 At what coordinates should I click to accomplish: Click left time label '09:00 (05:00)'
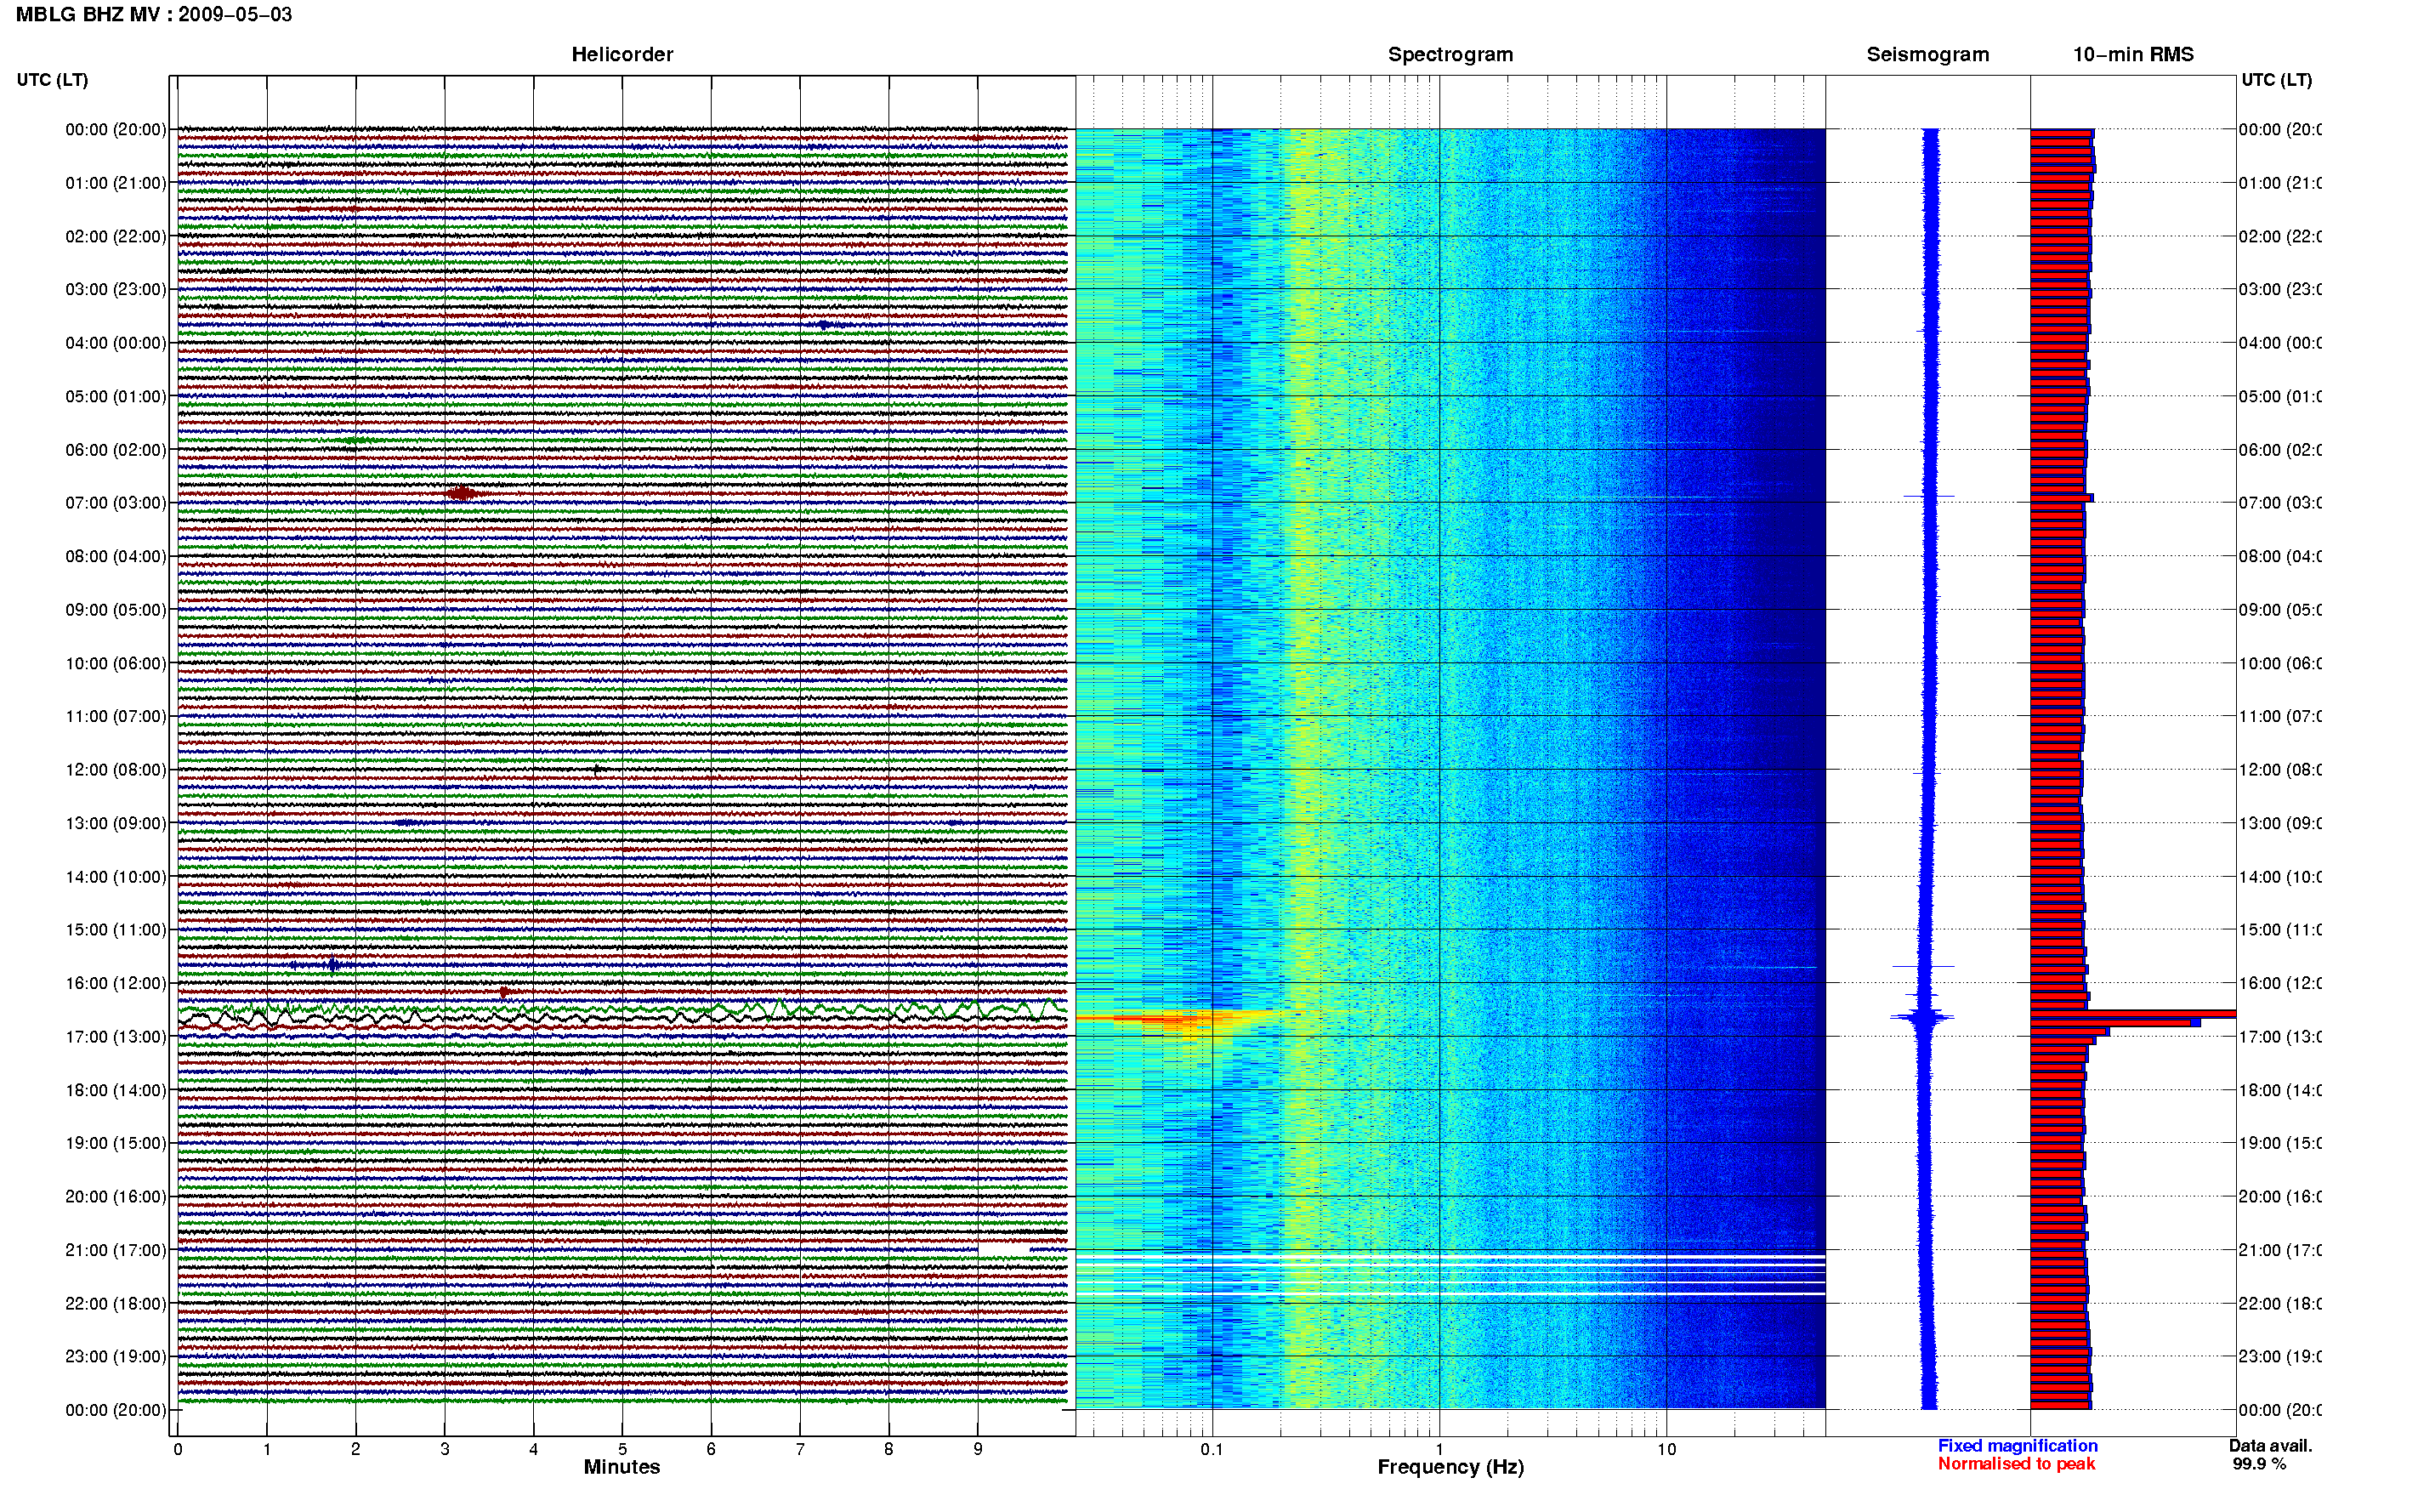(x=116, y=610)
